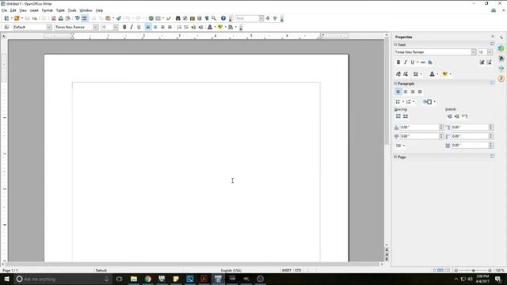Viewport: 507px width, 285px height.
Task: Toggle Justified alignment in formatting toolbar
Action: 170,27
